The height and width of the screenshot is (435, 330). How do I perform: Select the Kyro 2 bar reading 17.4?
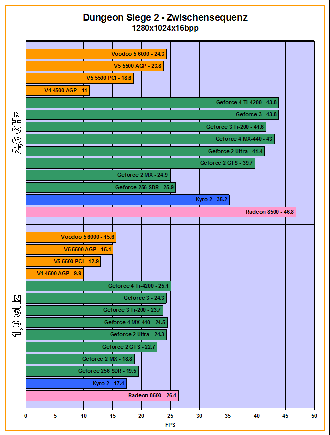(76, 384)
